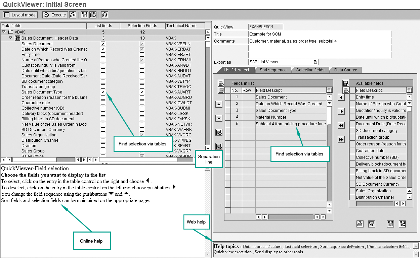Collapse Sales Document: Header Data node
This screenshot has height=258, width=420.
coord(10,38)
